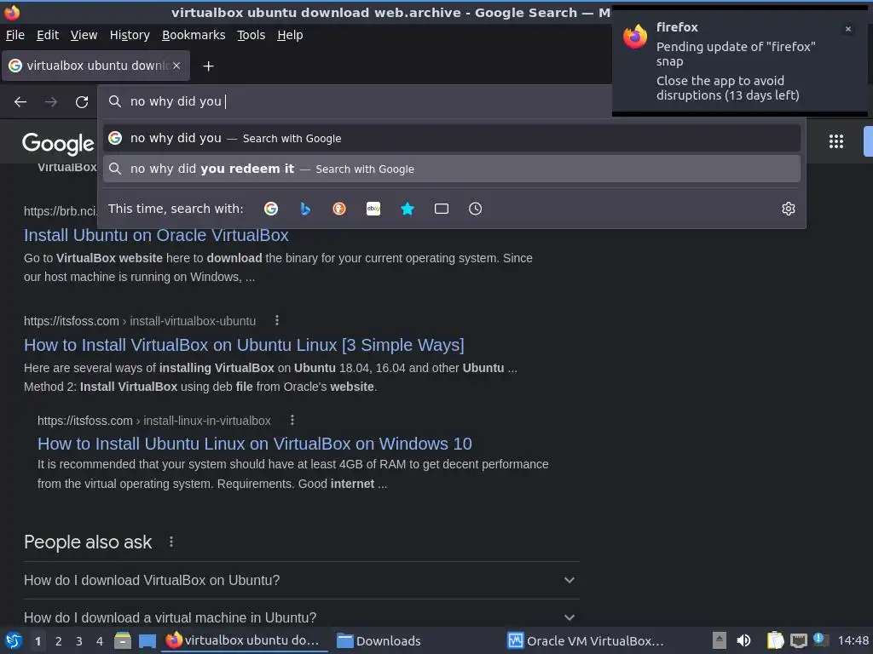Open file manager launcher in taskbar
Image resolution: width=873 pixels, height=654 pixels.
pyautogui.click(x=123, y=640)
